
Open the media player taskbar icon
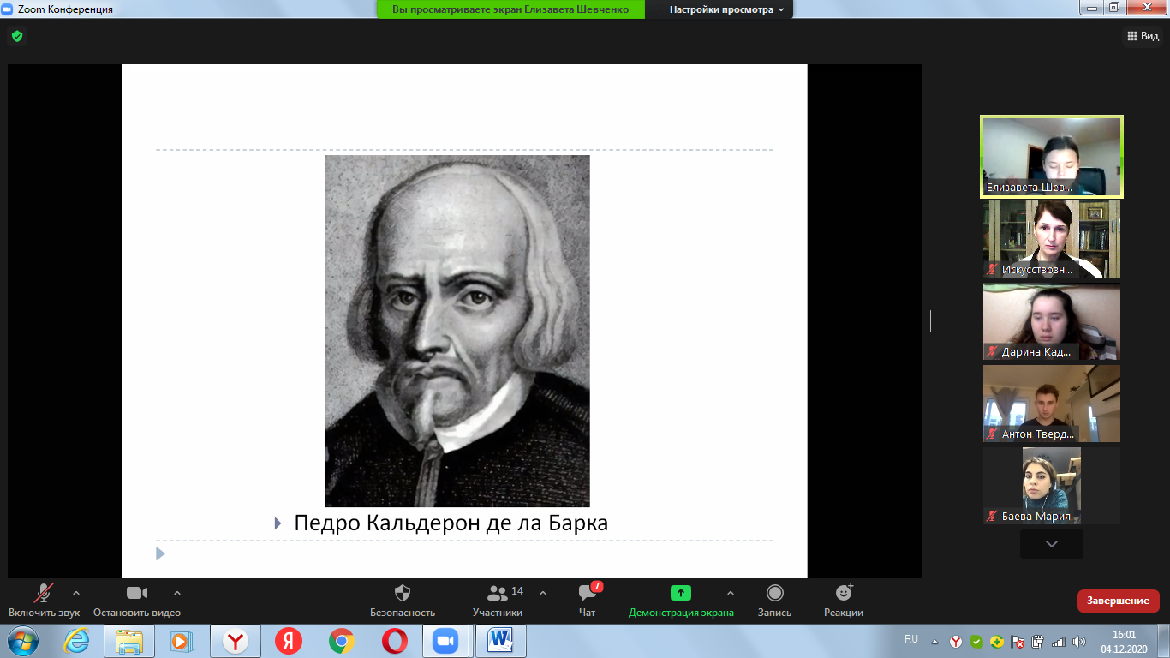coord(181,641)
